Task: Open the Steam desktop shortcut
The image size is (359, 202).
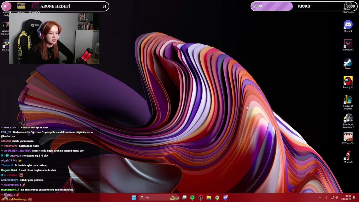Action: (348, 64)
